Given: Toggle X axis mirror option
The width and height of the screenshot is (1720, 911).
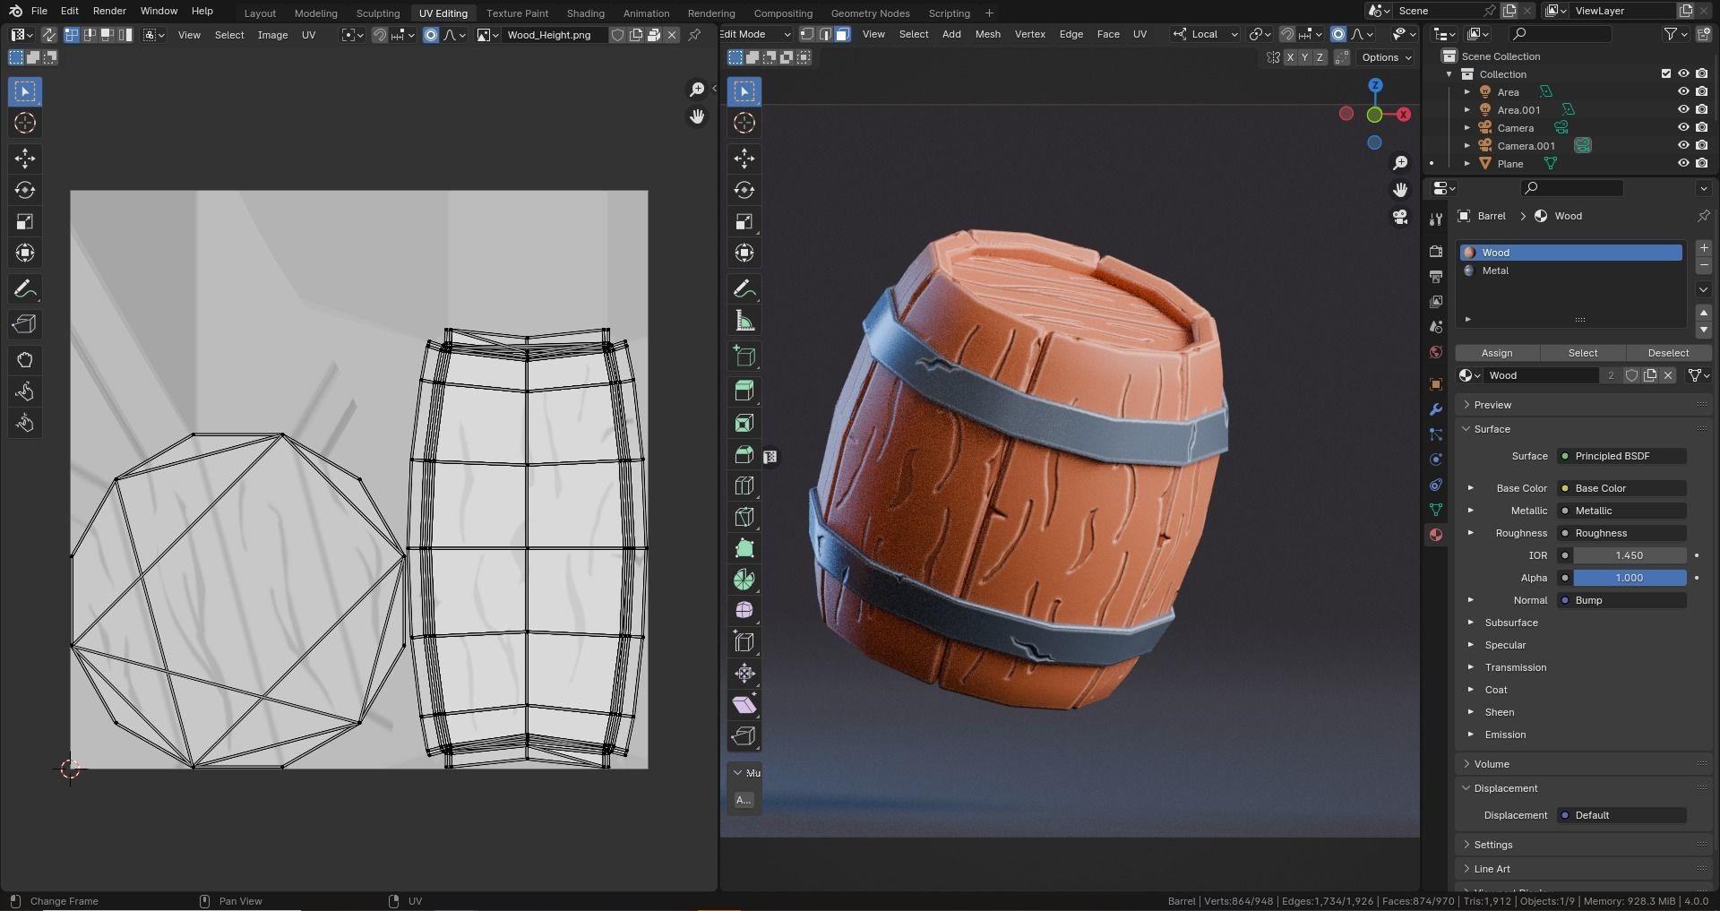Looking at the screenshot, I should [x=1290, y=57].
